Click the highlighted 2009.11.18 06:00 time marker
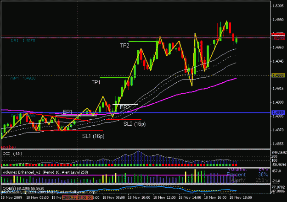Viewport: 287px width, 202px height. click(x=77, y=197)
